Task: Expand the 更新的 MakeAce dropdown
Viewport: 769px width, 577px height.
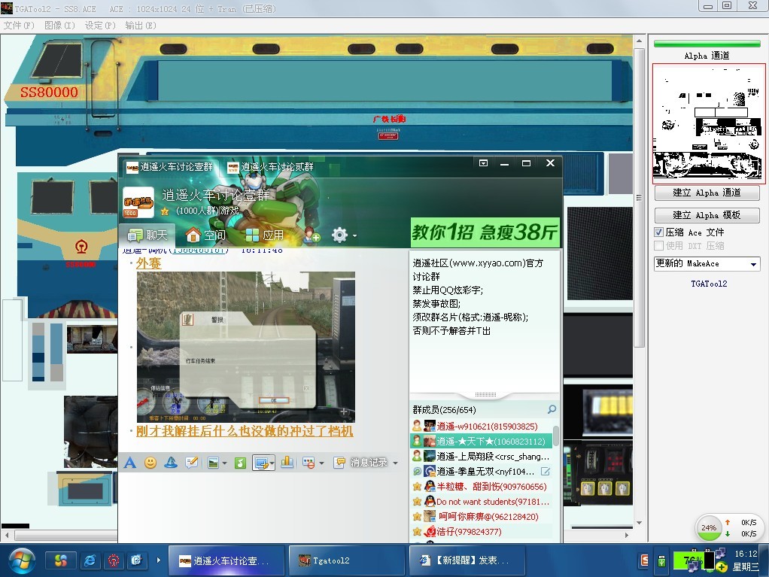Action: click(x=753, y=264)
